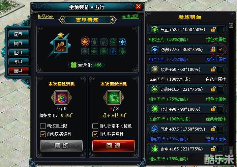Click the refinement gem material icon

[61, 98]
